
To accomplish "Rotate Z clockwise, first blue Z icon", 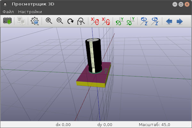I will coord(144,21).
